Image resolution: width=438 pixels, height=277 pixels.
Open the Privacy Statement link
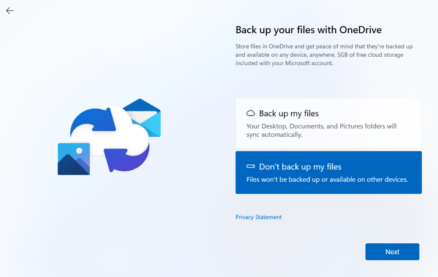click(258, 217)
